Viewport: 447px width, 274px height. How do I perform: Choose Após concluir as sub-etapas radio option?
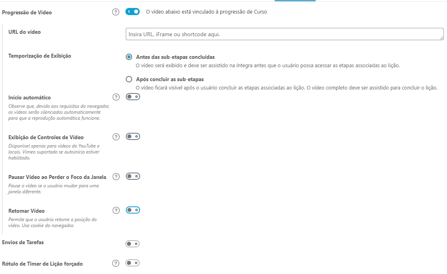(x=129, y=79)
